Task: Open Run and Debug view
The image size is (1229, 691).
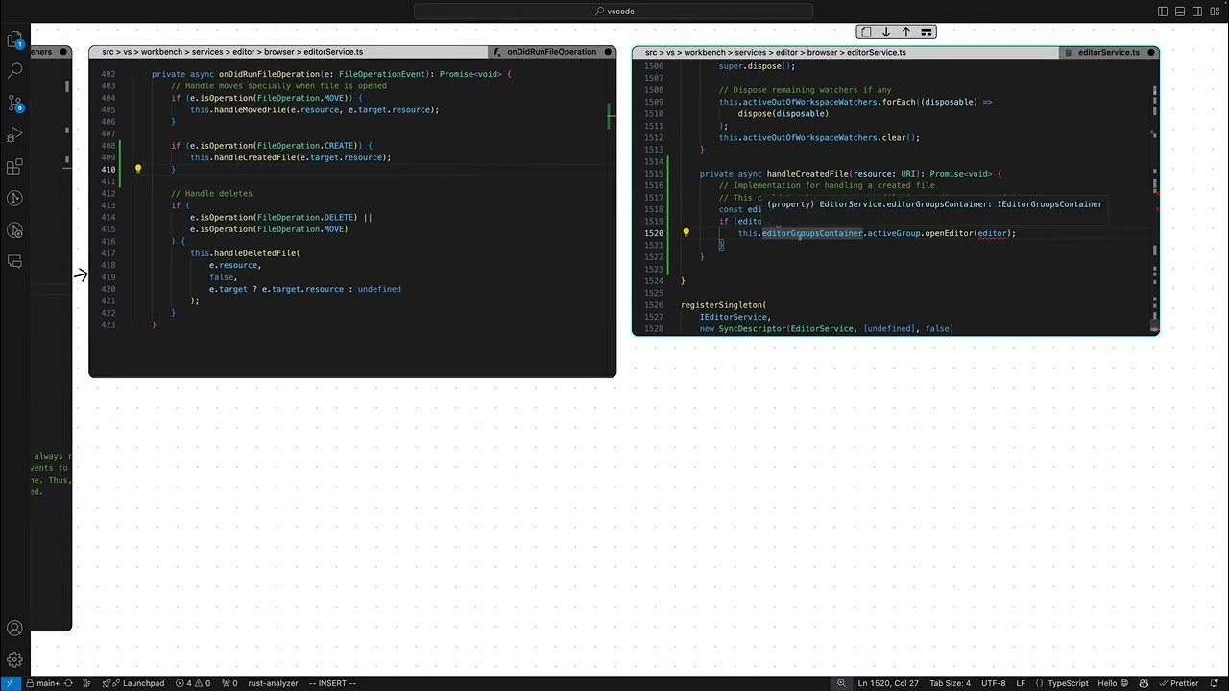Action: tap(14, 134)
